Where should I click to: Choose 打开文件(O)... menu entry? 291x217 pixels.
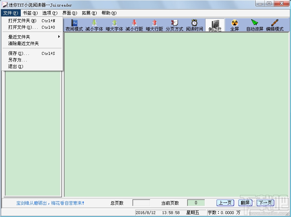[32, 27]
